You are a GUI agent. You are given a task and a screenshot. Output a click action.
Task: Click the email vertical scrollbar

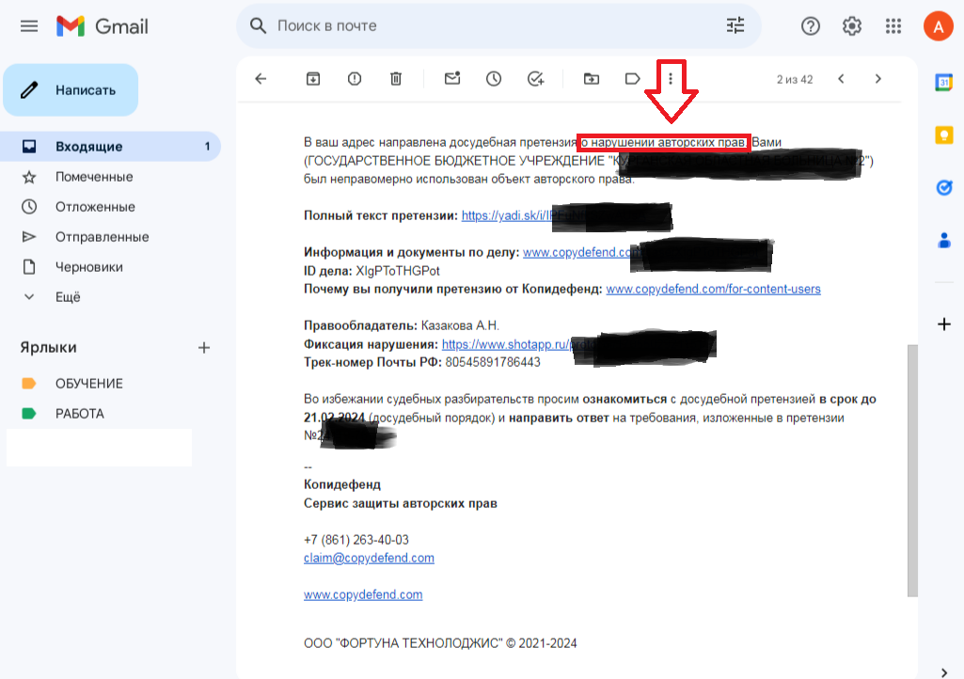[912, 470]
